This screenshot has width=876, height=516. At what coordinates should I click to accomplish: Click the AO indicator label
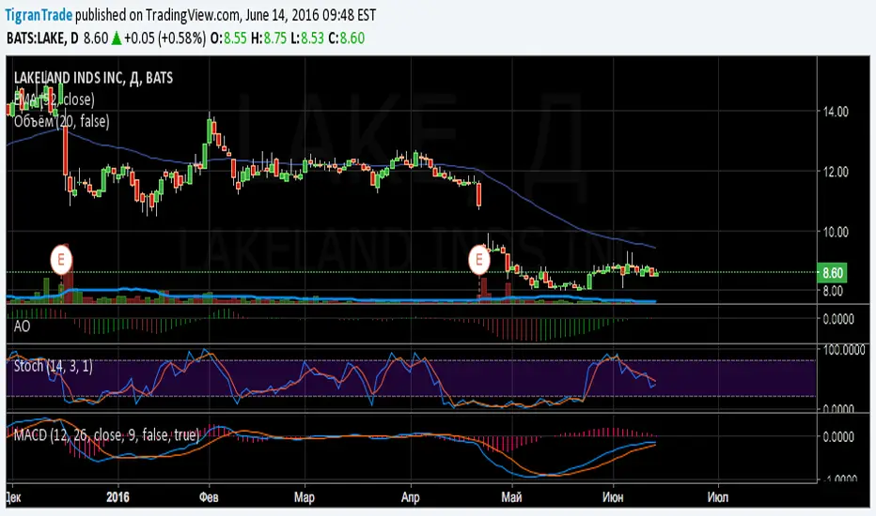[22, 326]
